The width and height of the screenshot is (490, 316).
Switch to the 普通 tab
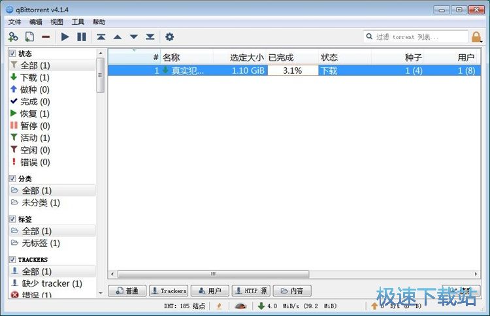pyautogui.click(x=127, y=291)
